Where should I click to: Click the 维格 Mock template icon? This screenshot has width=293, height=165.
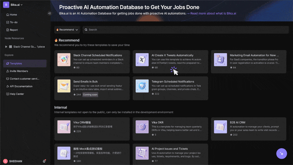tap(64, 153)
